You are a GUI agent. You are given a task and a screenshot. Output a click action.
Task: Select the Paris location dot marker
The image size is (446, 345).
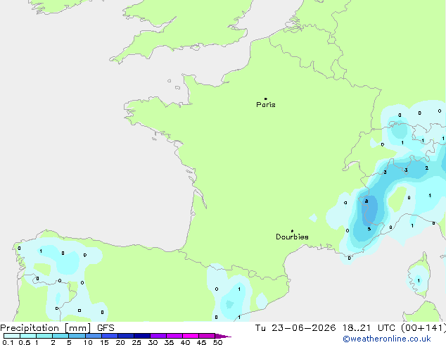click(266, 99)
